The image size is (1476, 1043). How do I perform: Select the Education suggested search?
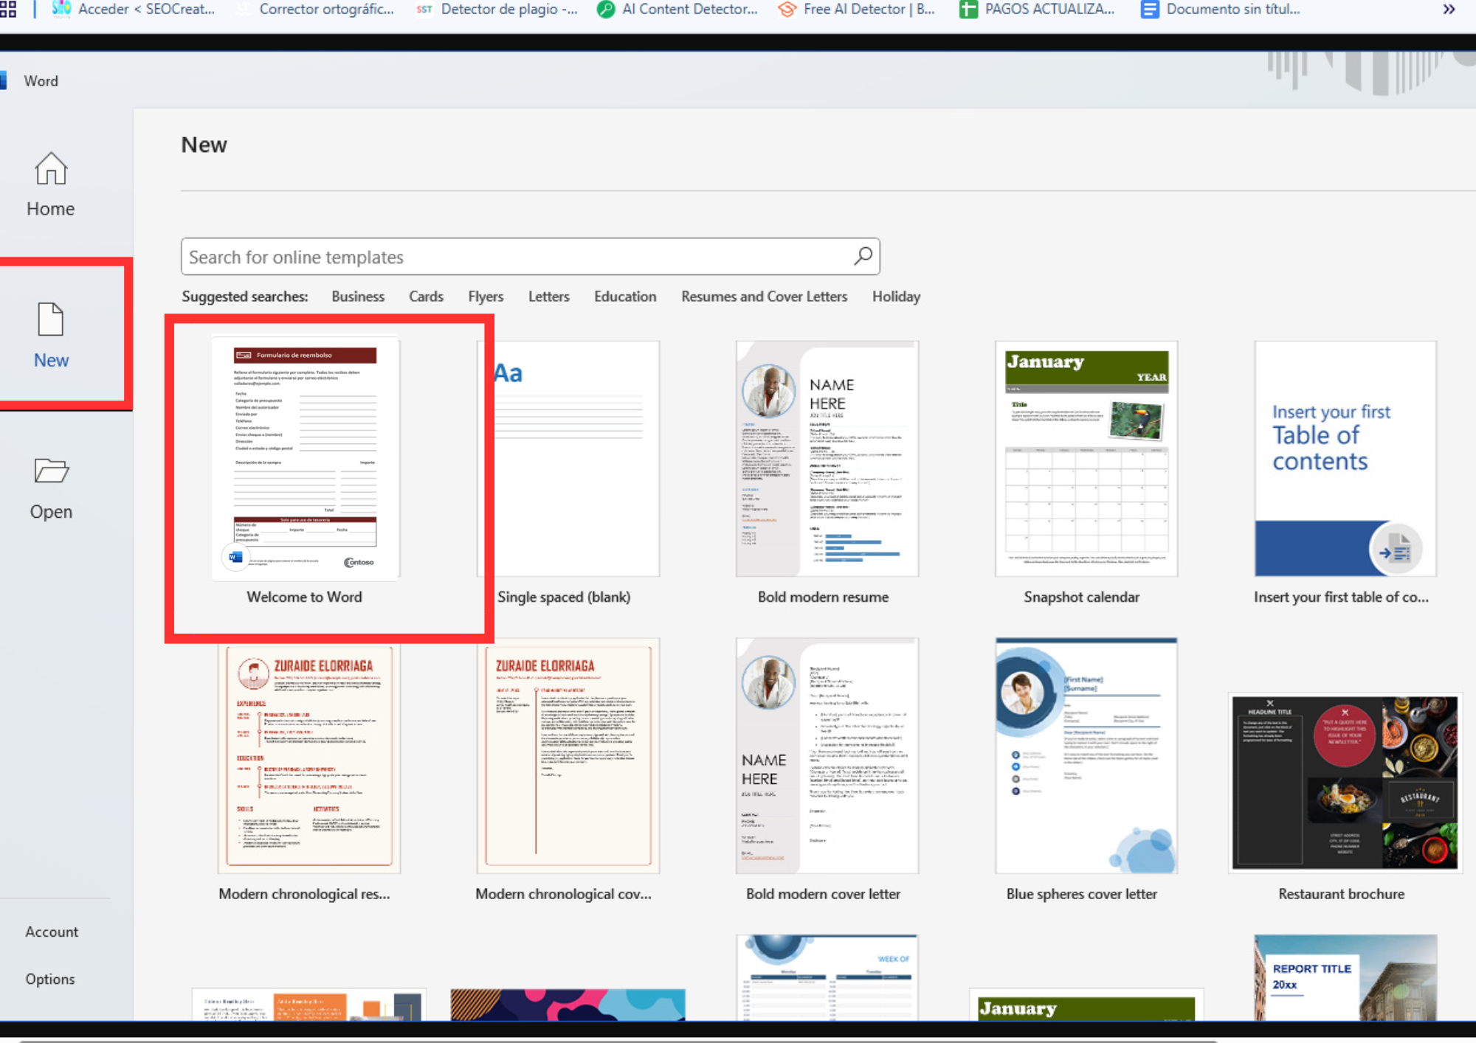(625, 297)
